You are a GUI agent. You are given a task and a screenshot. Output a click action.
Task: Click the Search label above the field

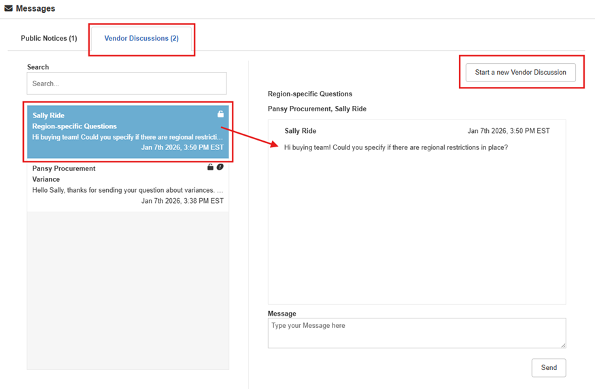pyautogui.click(x=38, y=67)
